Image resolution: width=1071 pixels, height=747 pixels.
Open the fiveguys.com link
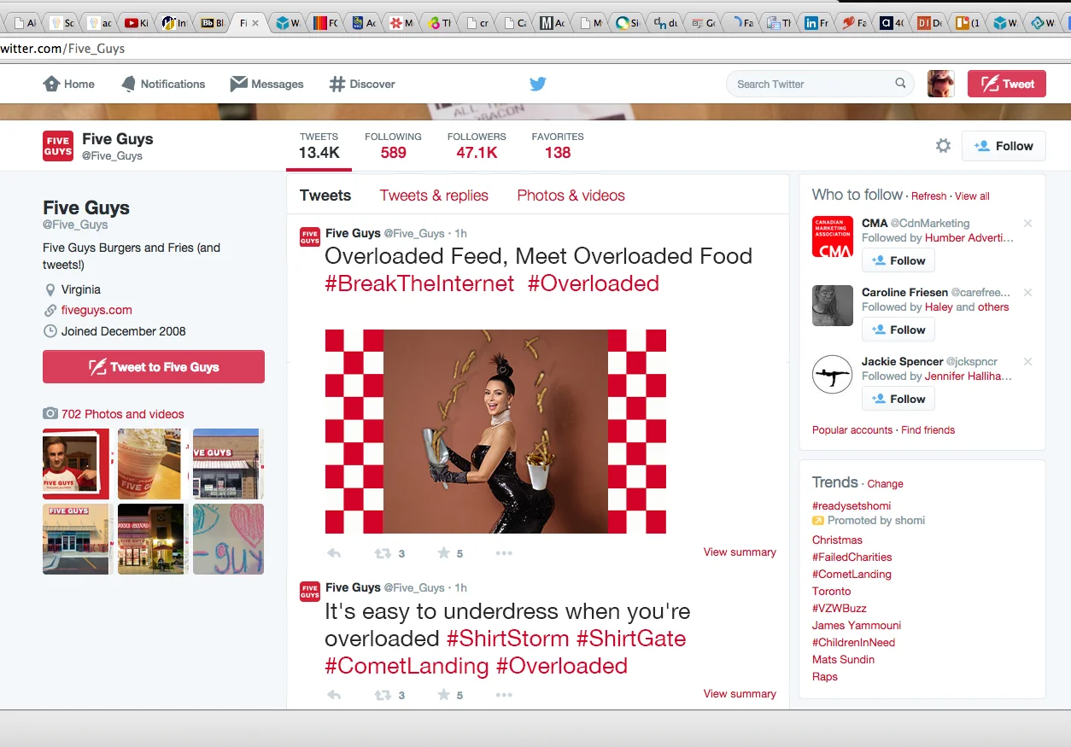(97, 310)
